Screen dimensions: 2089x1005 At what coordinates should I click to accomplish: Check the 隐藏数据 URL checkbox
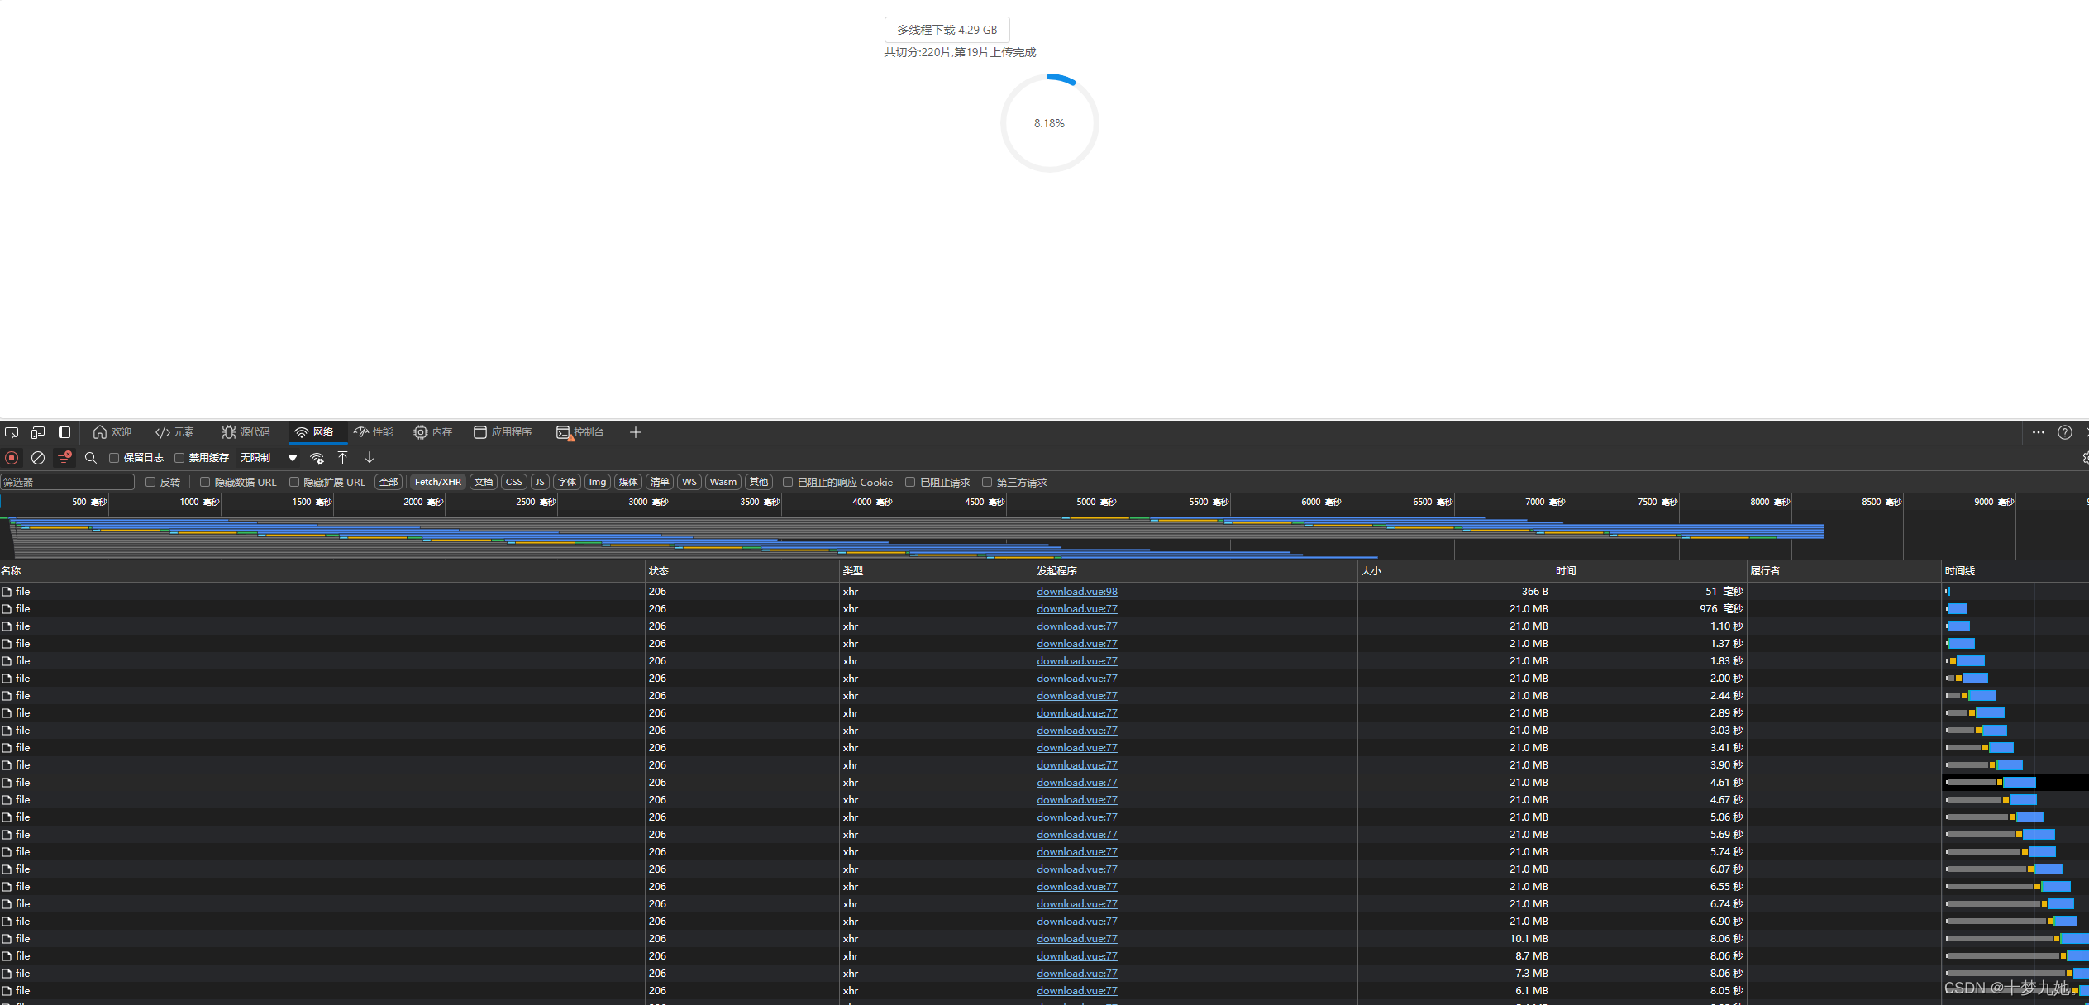coord(205,482)
